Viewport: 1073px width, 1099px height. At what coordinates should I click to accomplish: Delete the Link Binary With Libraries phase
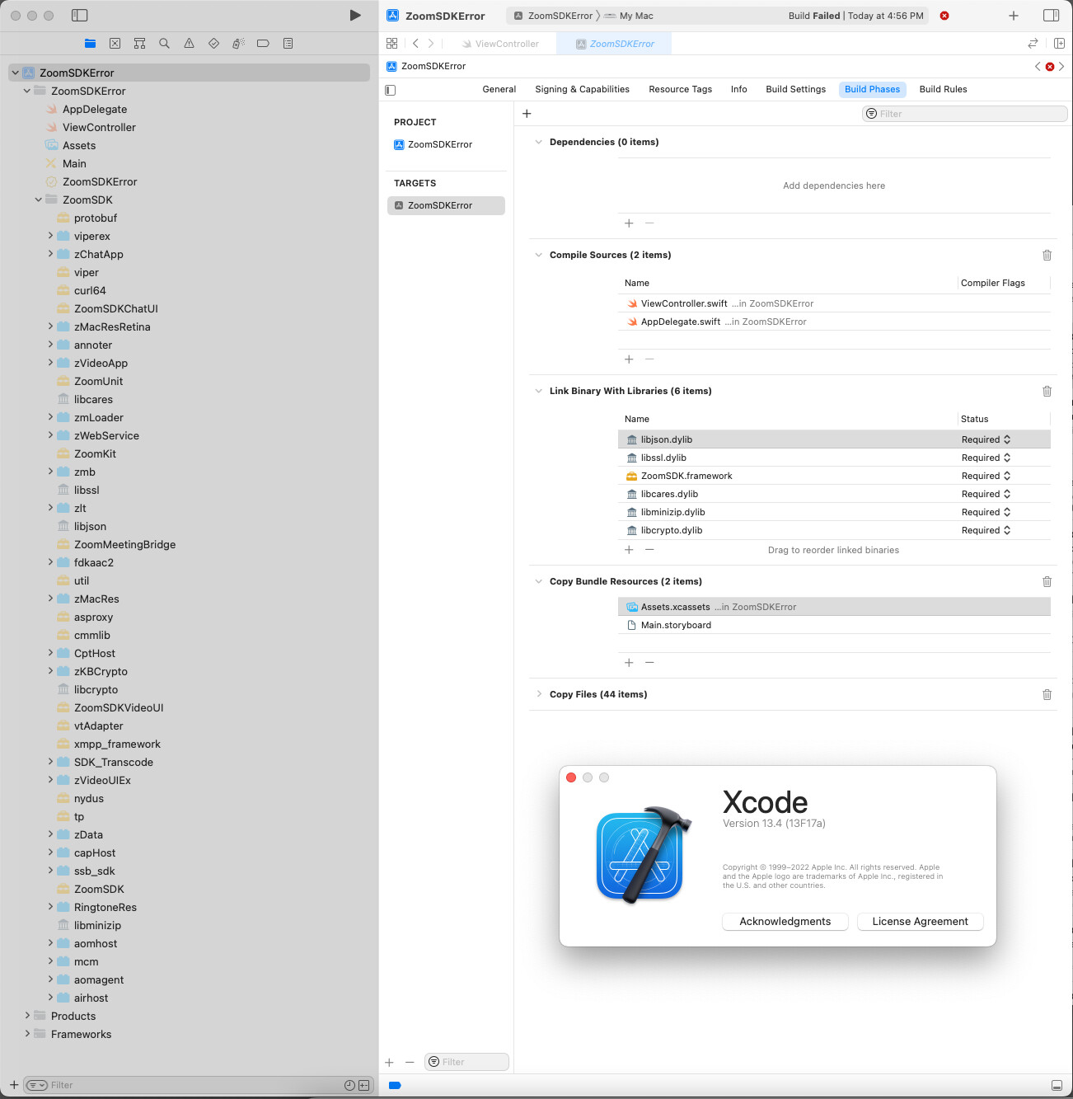[1047, 392]
